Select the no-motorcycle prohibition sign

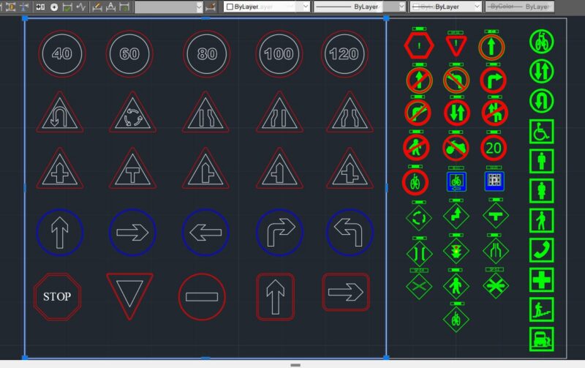point(456,149)
